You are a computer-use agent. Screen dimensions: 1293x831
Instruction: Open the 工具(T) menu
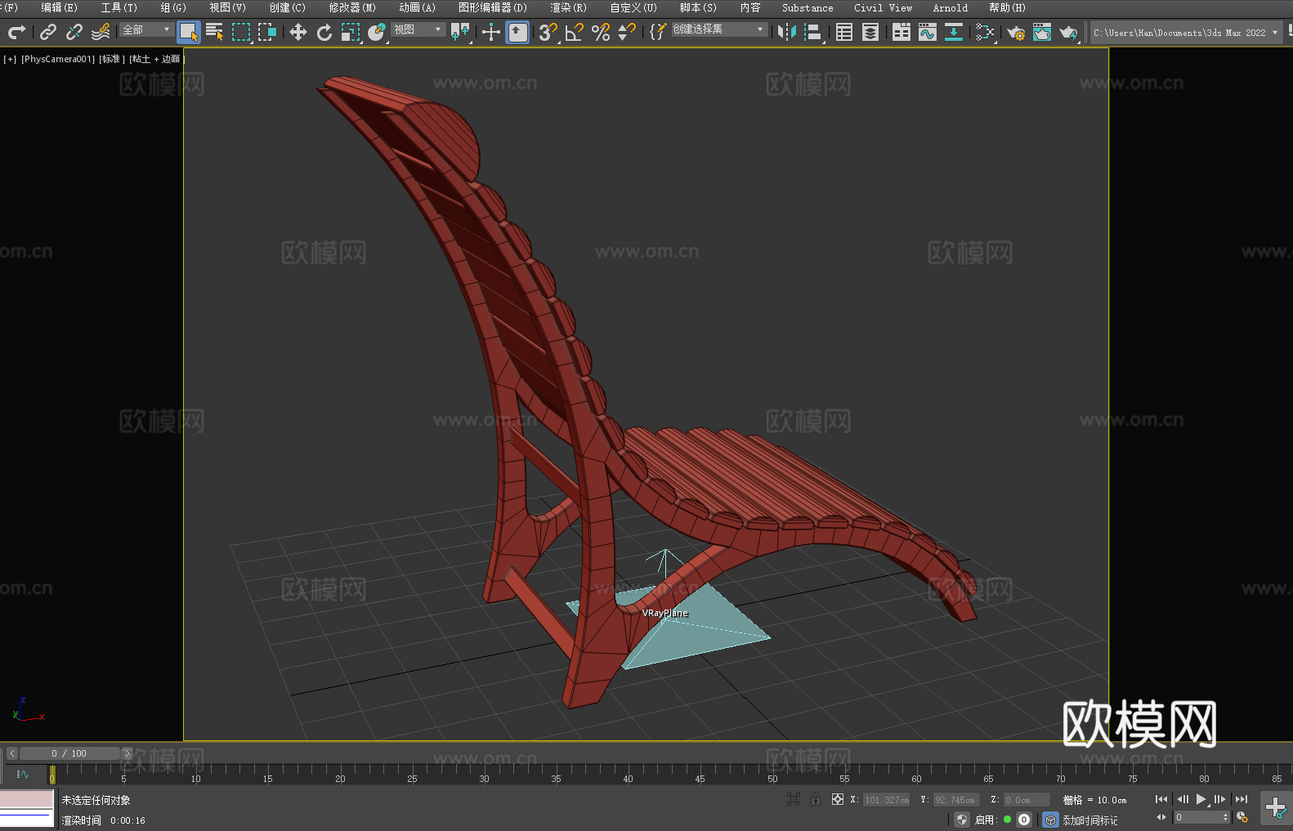pyautogui.click(x=119, y=7)
